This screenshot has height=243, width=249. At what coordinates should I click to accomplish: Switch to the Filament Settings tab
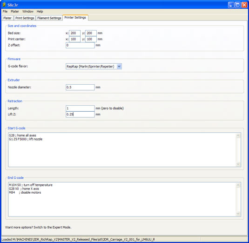(49, 18)
